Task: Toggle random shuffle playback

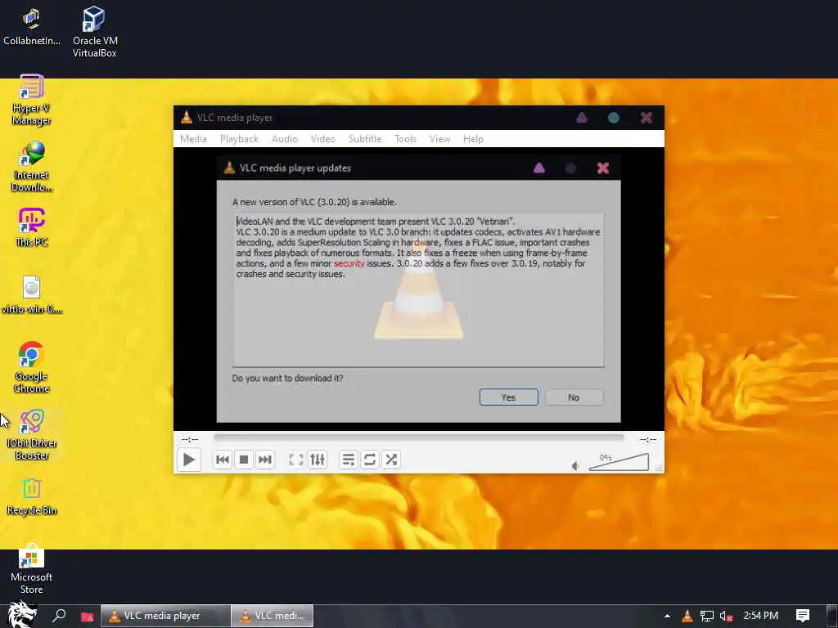Action: [391, 460]
